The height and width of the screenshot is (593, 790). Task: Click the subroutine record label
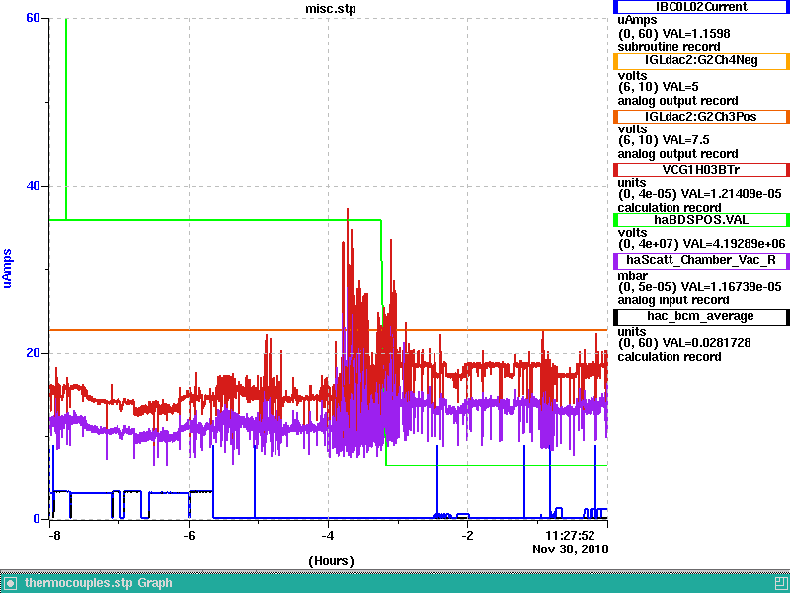coord(669,47)
